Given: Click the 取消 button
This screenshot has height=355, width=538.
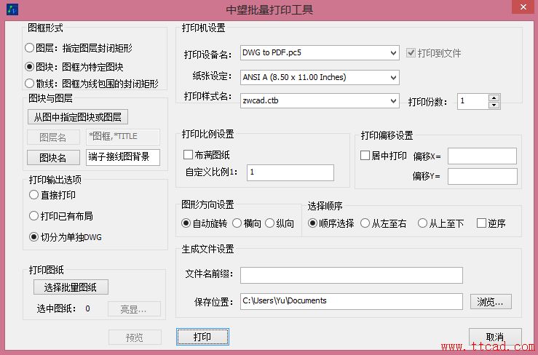Looking at the screenshot, I should click(495, 336).
